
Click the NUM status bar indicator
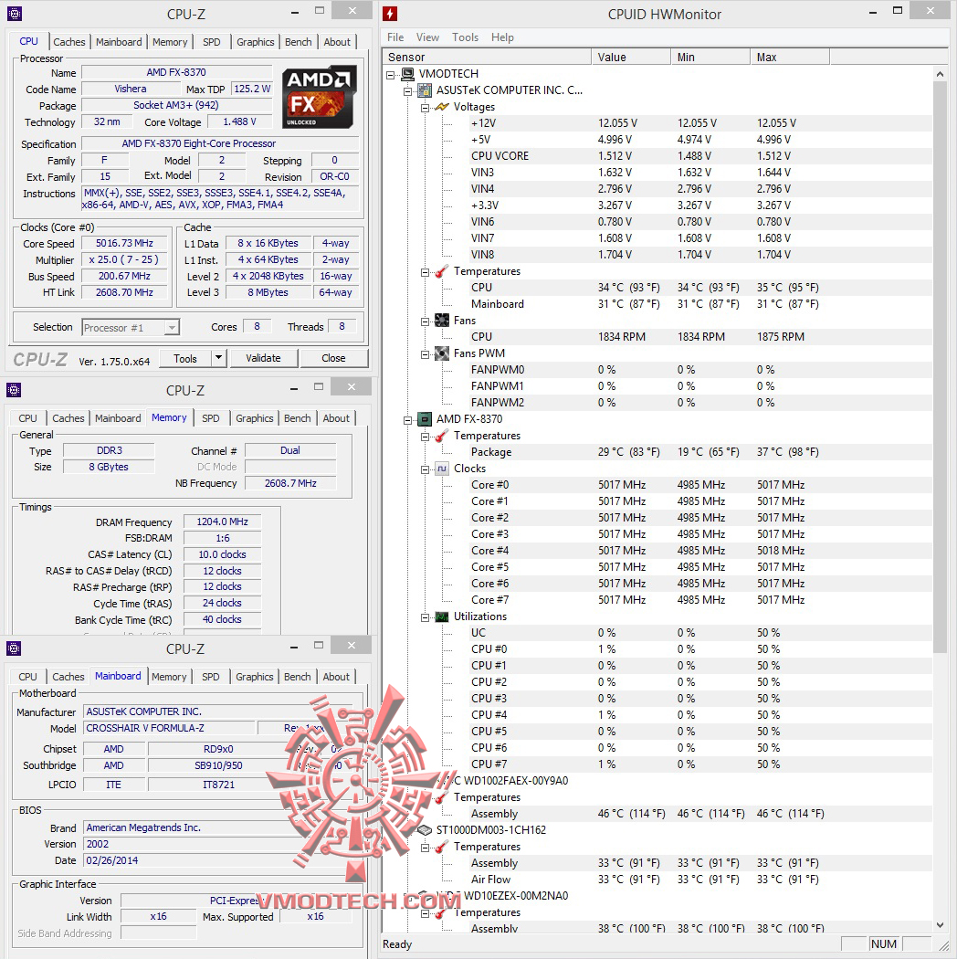884,943
